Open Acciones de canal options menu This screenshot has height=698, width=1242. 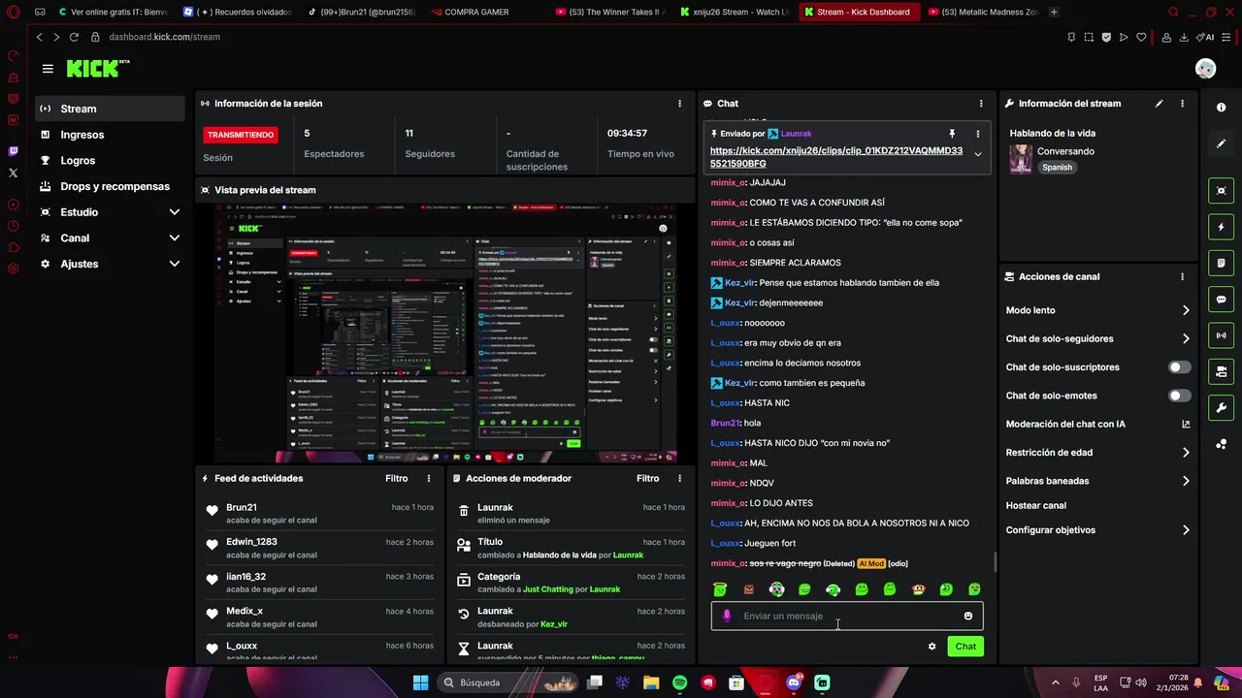(x=1182, y=277)
